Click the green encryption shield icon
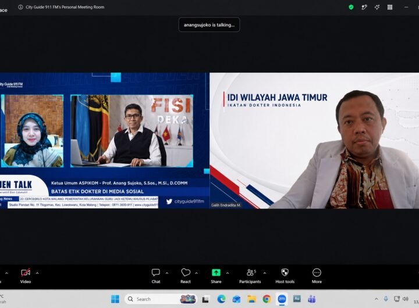Screen dimensions: 419x308 click(351, 7)
